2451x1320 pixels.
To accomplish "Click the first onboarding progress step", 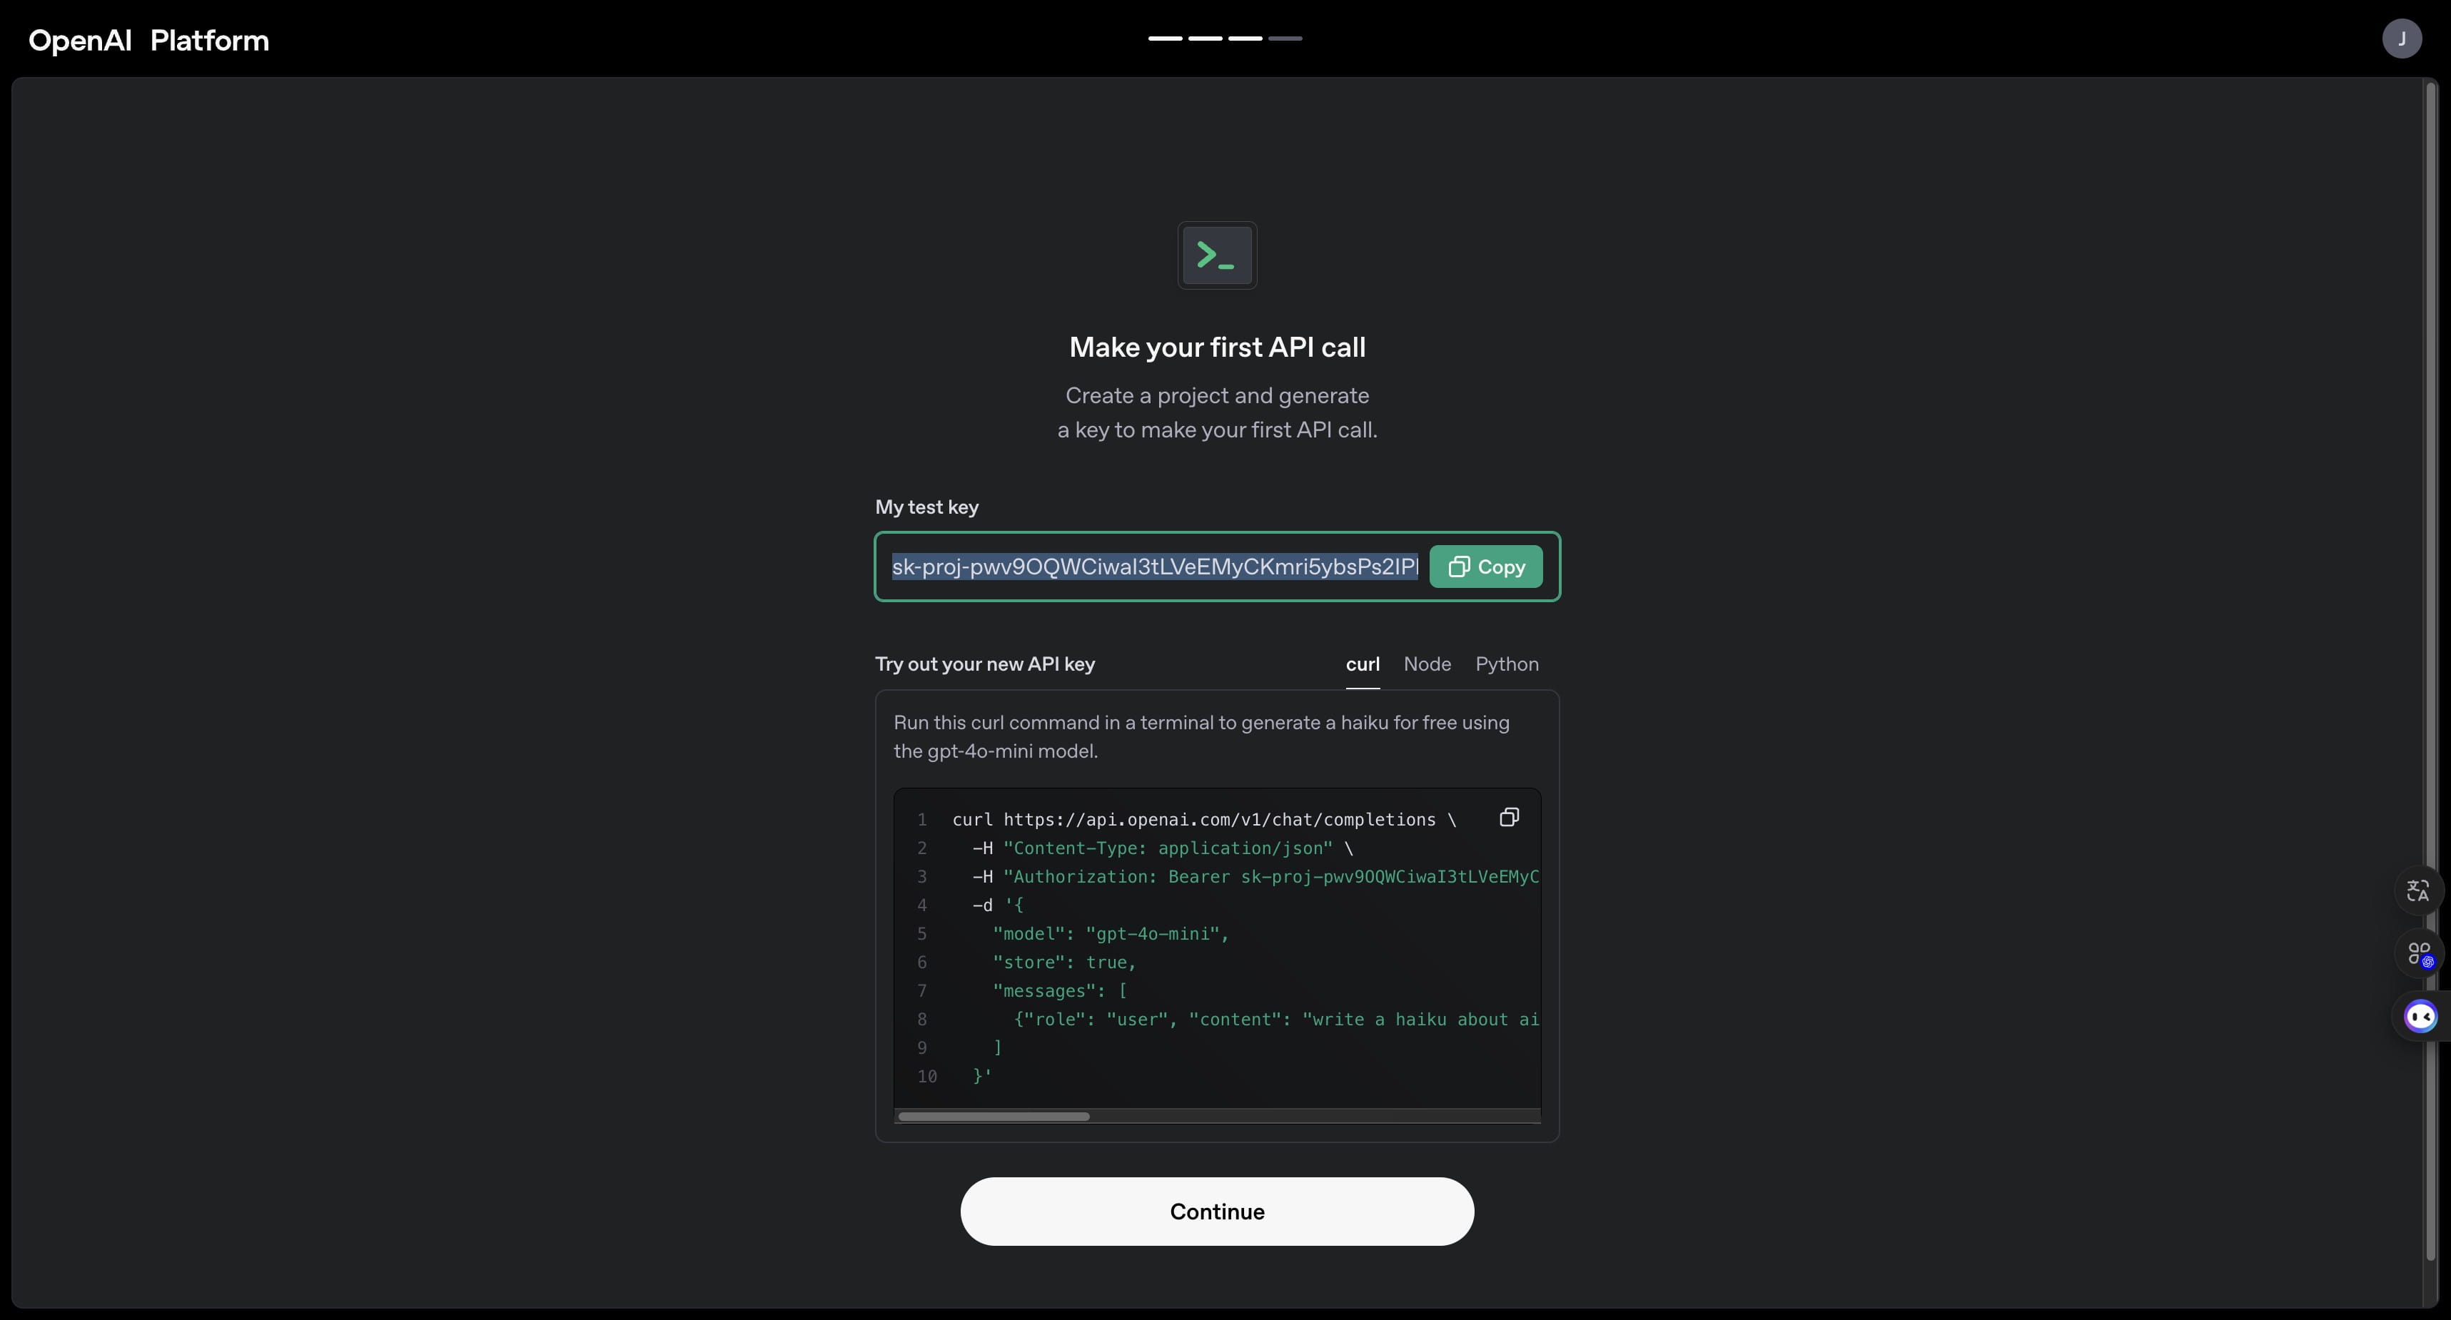I will point(1165,38).
